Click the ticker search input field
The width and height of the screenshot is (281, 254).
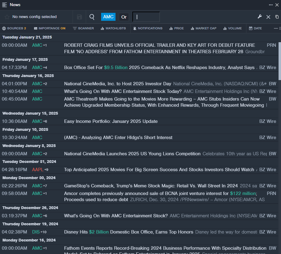coord(146,17)
